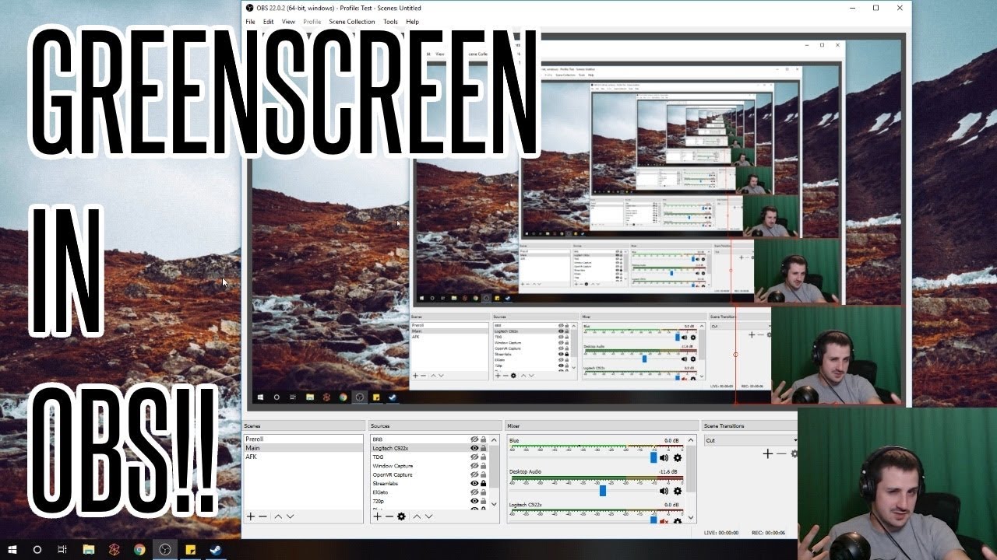This screenshot has height=560, width=997.
Task: Remove scene transition with minus icon
Action: point(781,453)
